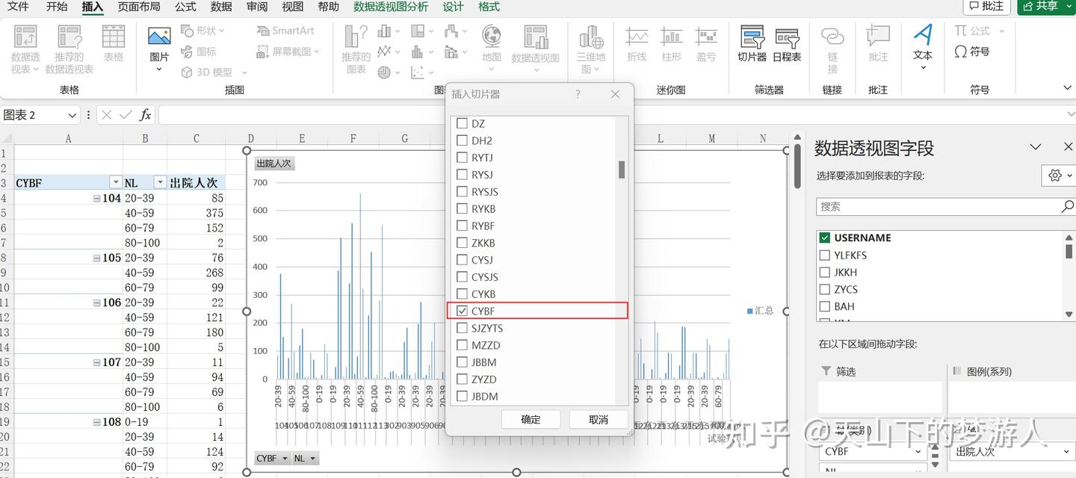
Task: Check the JBDM field checkbox
Action: 463,396
